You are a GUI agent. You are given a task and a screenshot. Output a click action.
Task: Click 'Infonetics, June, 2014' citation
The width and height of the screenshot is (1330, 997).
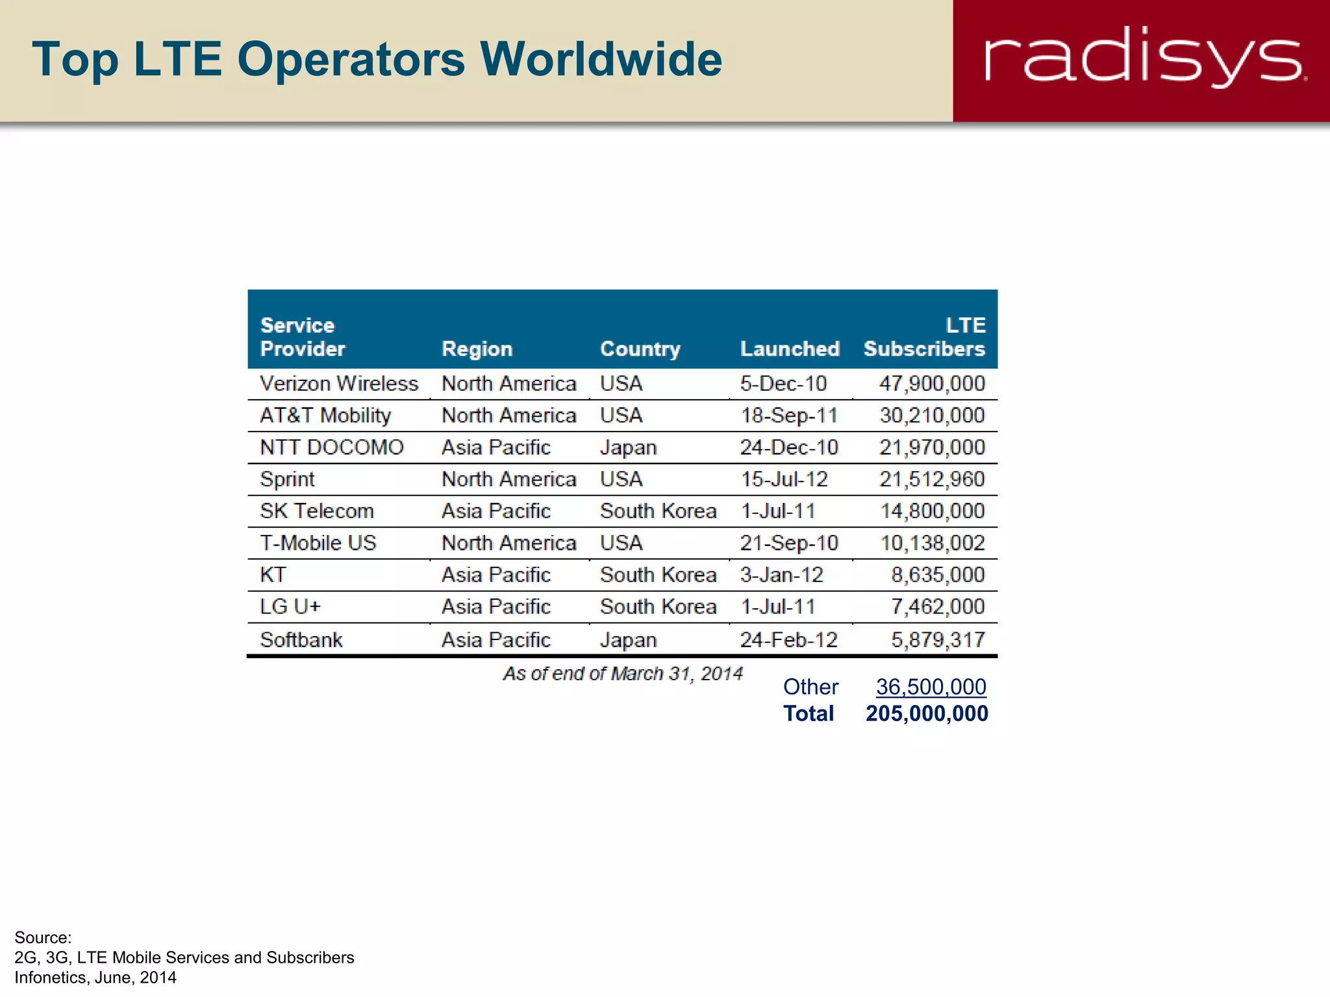(95, 978)
